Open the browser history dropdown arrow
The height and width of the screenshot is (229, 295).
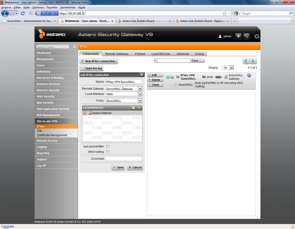coord(16,13)
